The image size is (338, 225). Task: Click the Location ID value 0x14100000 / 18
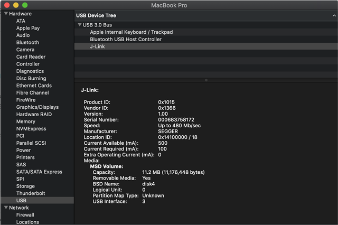pyautogui.click(x=177, y=137)
